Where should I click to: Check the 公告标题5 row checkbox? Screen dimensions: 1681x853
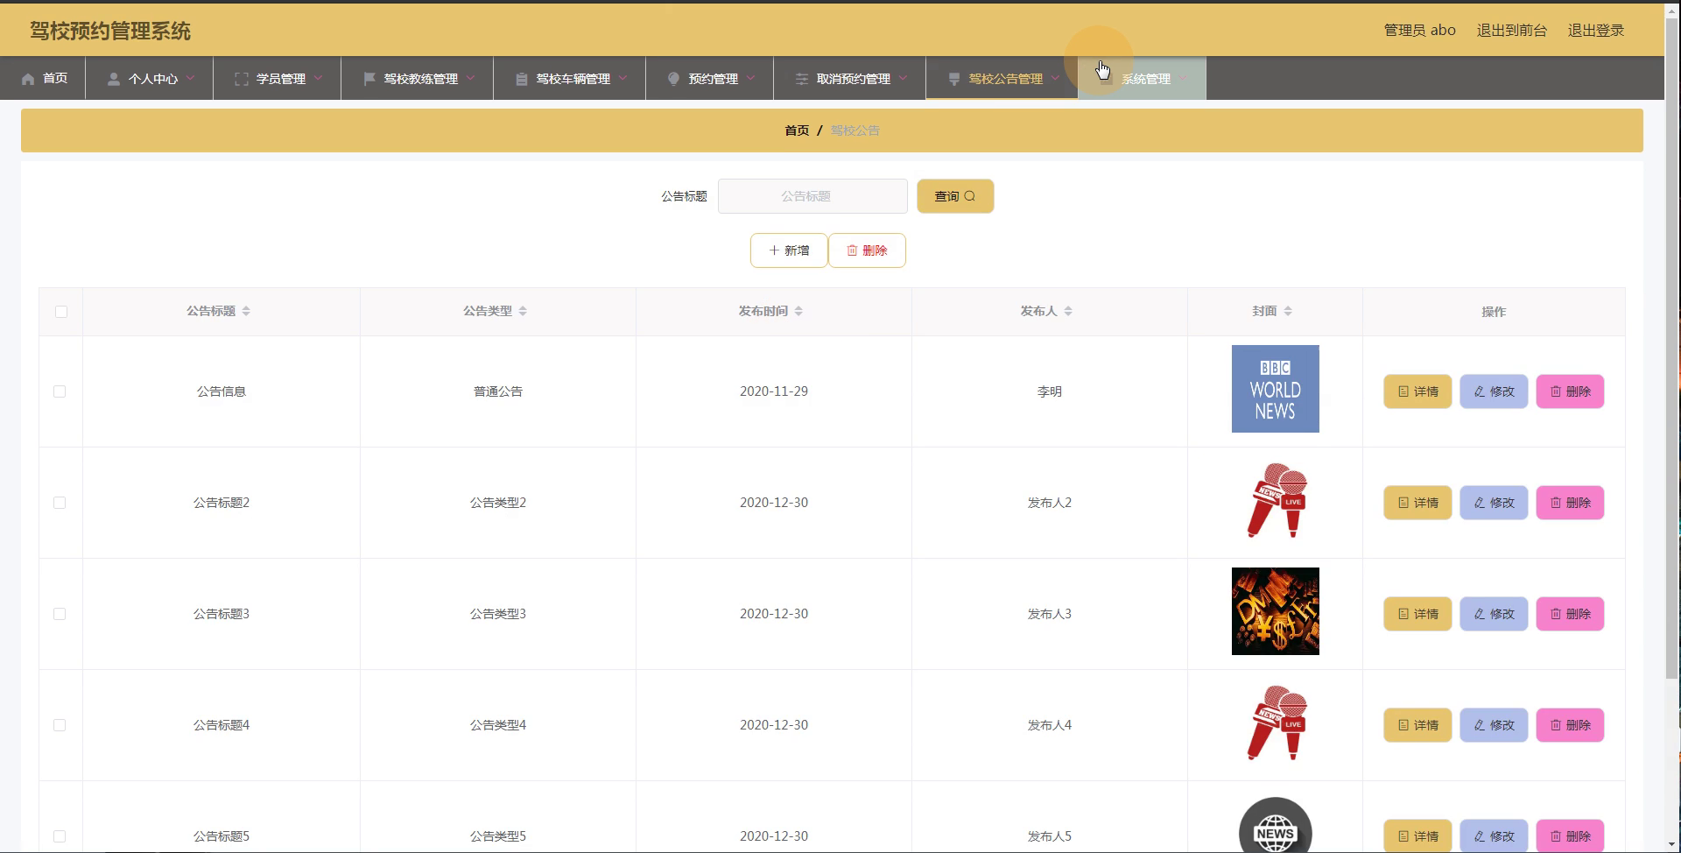pyautogui.click(x=60, y=836)
